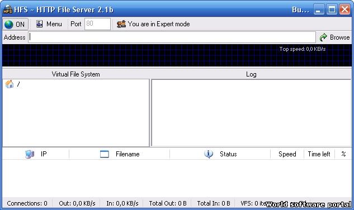The width and height of the screenshot is (354, 210).
Task: Click the Log panel header
Action: 251,74
